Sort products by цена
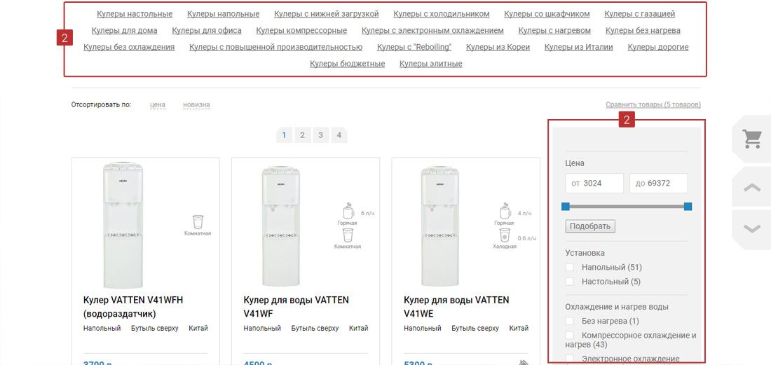Viewport: 771px width, 365px height. [x=158, y=104]
